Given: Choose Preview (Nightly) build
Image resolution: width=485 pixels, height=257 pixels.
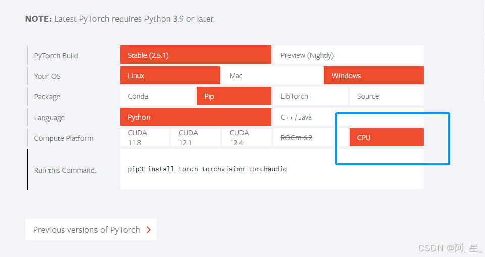Looking at the screenshot, I should pos(348,55).
